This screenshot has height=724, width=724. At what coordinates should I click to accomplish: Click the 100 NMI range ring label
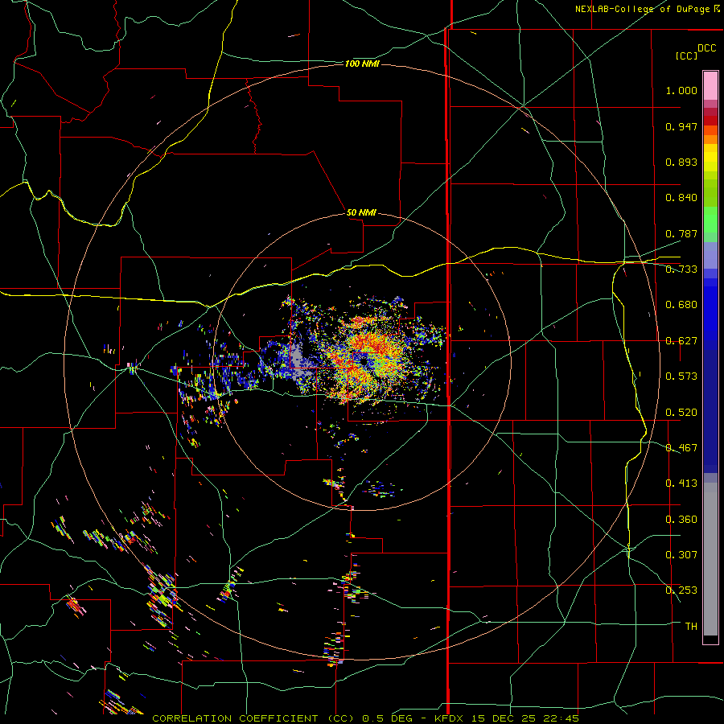point(362,64)
